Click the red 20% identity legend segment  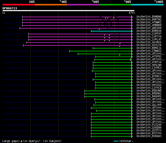[19, 5]
